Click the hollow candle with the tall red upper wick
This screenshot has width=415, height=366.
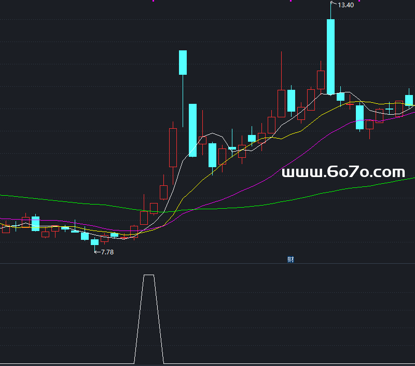click(281, 103)
